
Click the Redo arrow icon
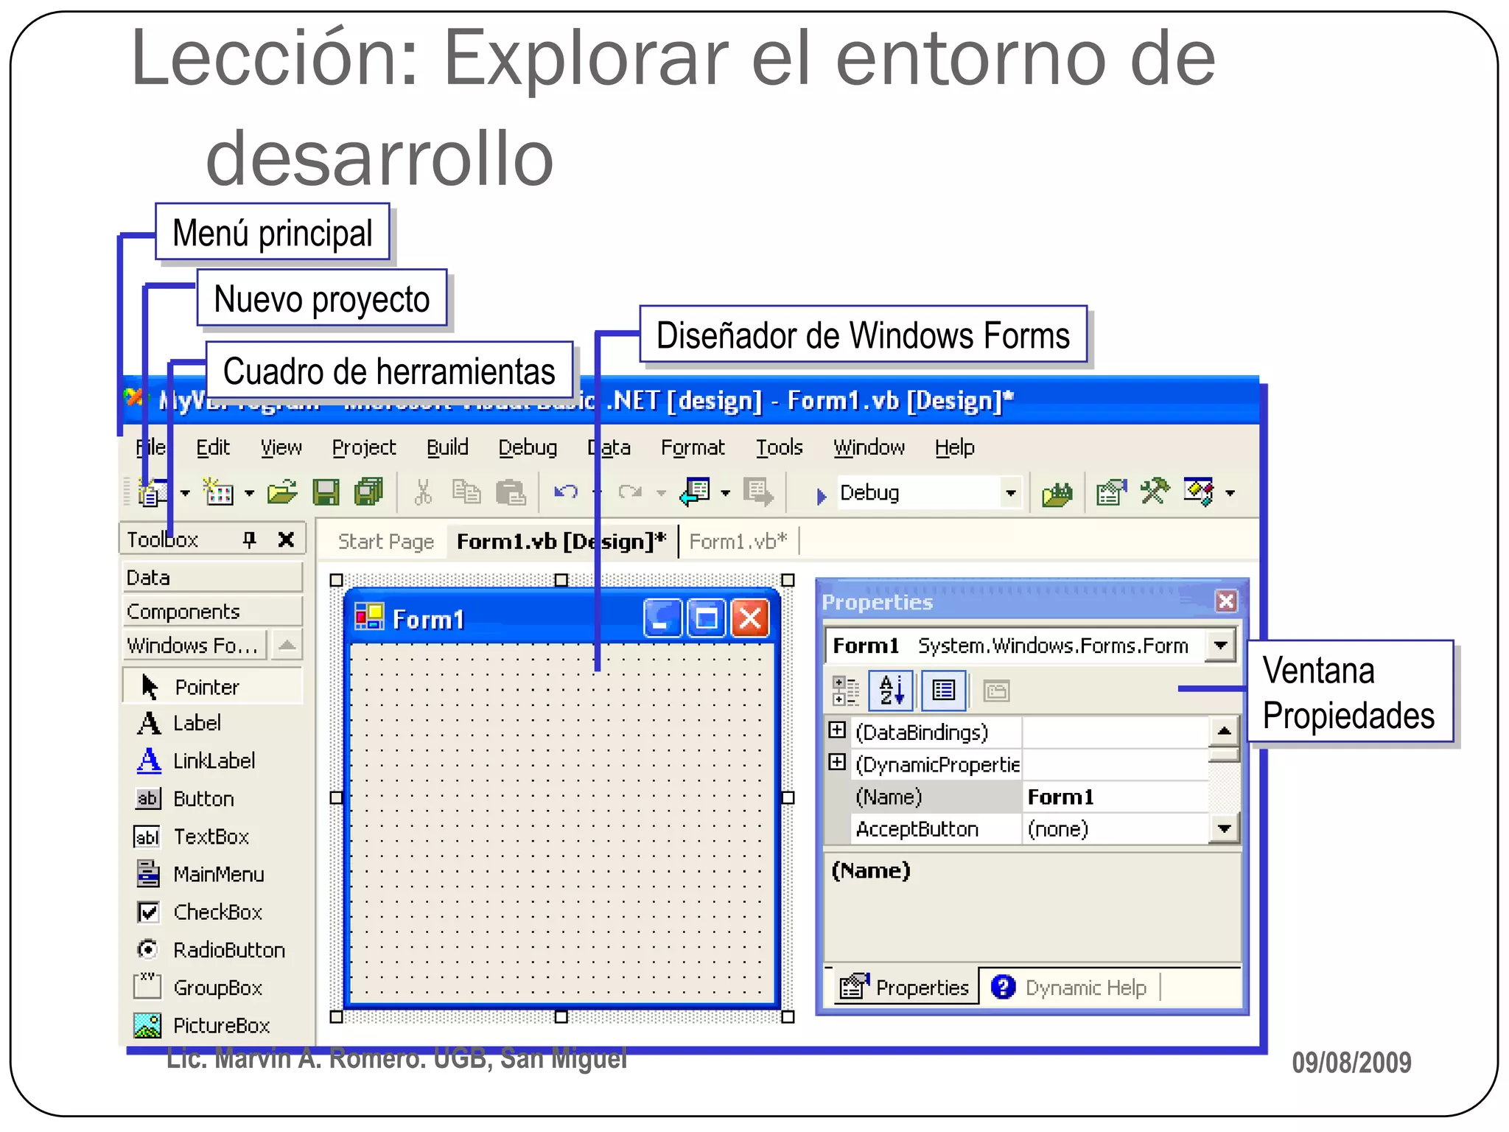630,492
